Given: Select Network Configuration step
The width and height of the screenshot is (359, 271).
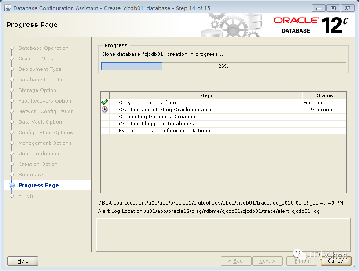Looking at the screenshot, I should tap(46, 111).
